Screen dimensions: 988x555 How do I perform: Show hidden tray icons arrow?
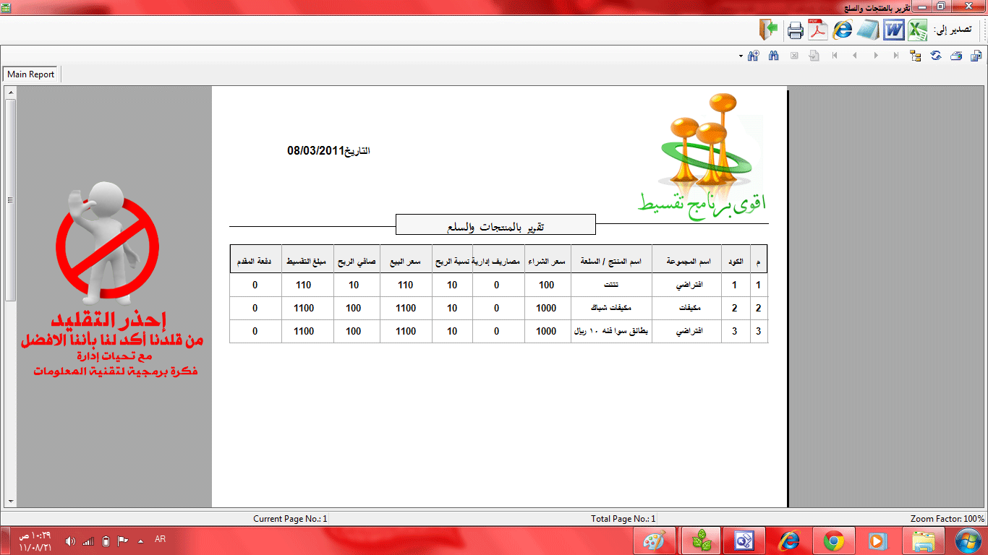[140, 541]
